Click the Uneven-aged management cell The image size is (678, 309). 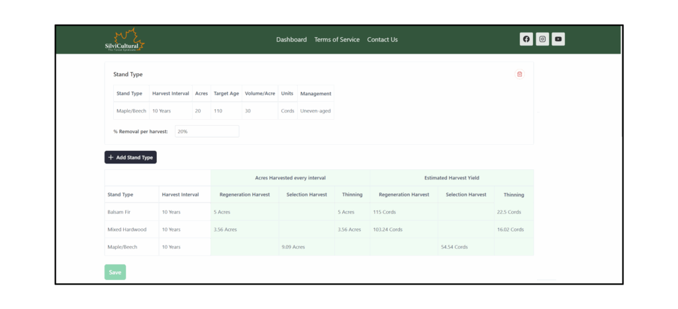pyautogui.click(x=315, y=111)
